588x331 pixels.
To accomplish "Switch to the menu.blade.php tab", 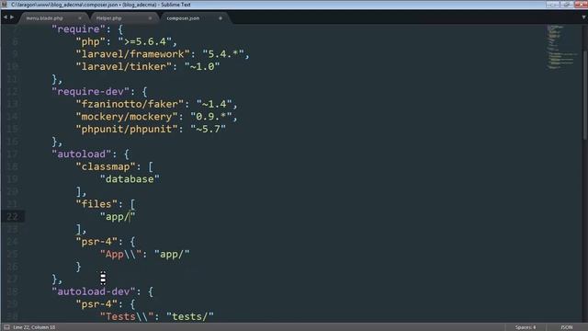I will click(45, 18).
